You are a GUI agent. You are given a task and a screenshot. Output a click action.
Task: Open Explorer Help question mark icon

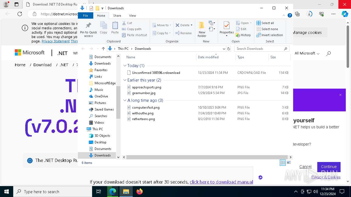pos(290,16)
